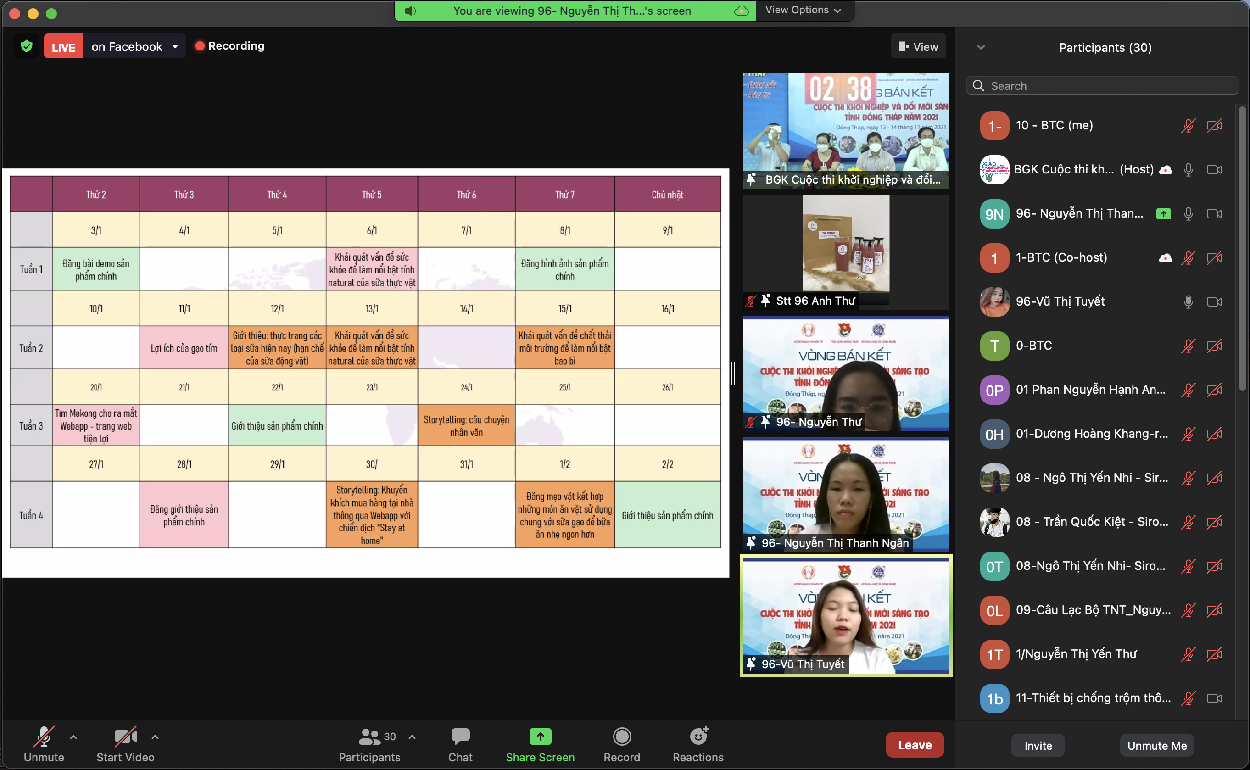Viewport: 1250px width, 770px height.
Task: Click green share icon for 96- Nguyễn Thị Than...
Action: click(x=1163, y=214)
